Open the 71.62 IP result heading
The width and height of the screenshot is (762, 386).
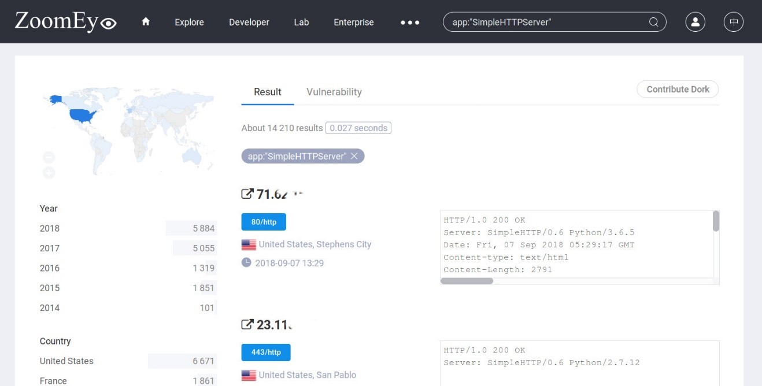280,194
